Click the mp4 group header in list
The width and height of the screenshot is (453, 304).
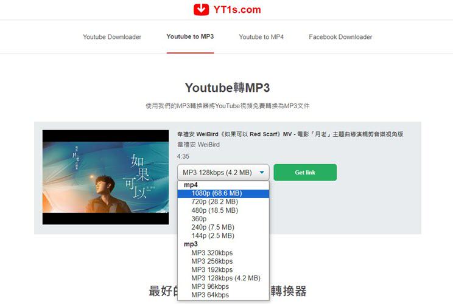pos(191,185)
